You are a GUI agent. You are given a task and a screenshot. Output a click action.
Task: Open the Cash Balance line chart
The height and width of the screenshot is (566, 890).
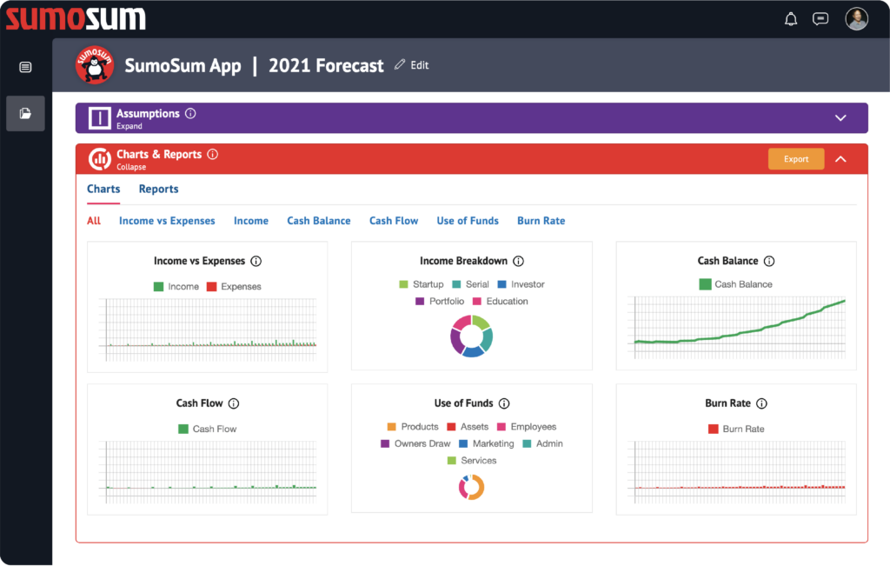(x=737, y=328)
